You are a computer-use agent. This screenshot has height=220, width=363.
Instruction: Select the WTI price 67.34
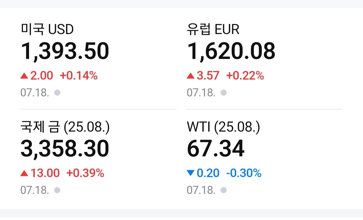click(x=216, y=149)
